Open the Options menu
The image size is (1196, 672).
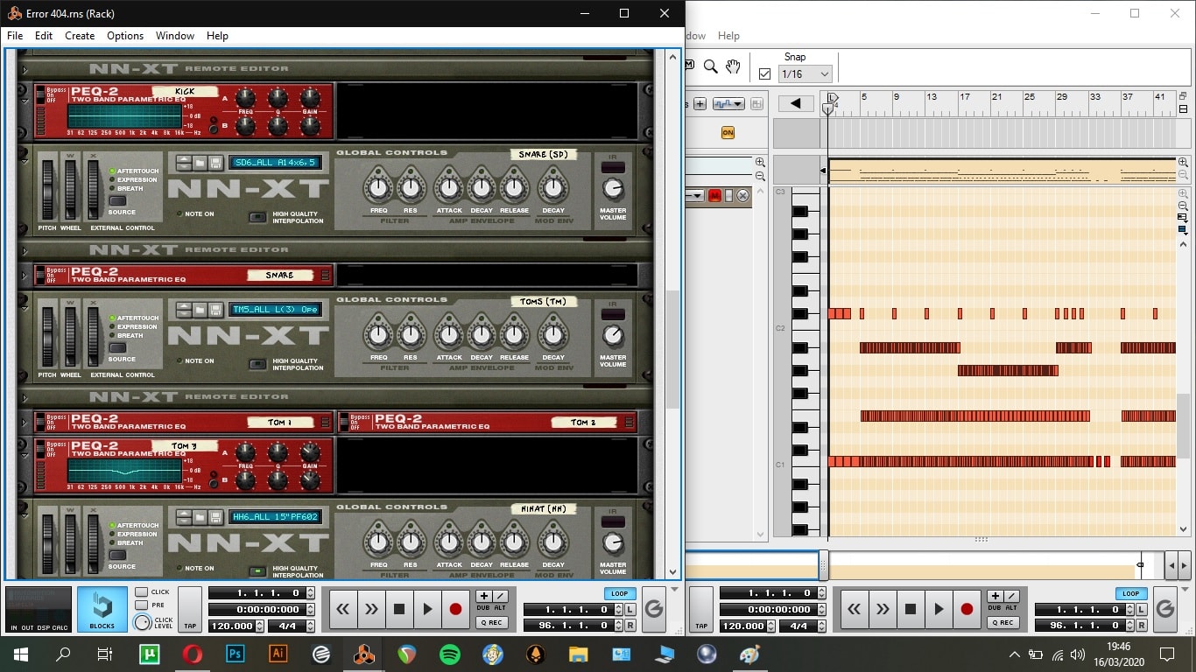click(x=125, y=36)
